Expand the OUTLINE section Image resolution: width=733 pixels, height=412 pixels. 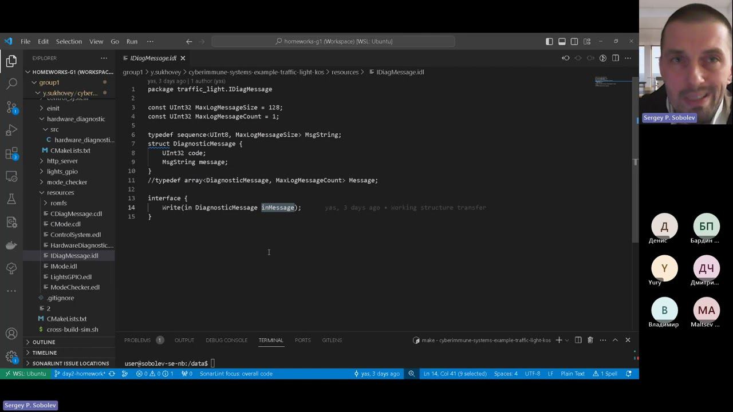coord(69,342)
